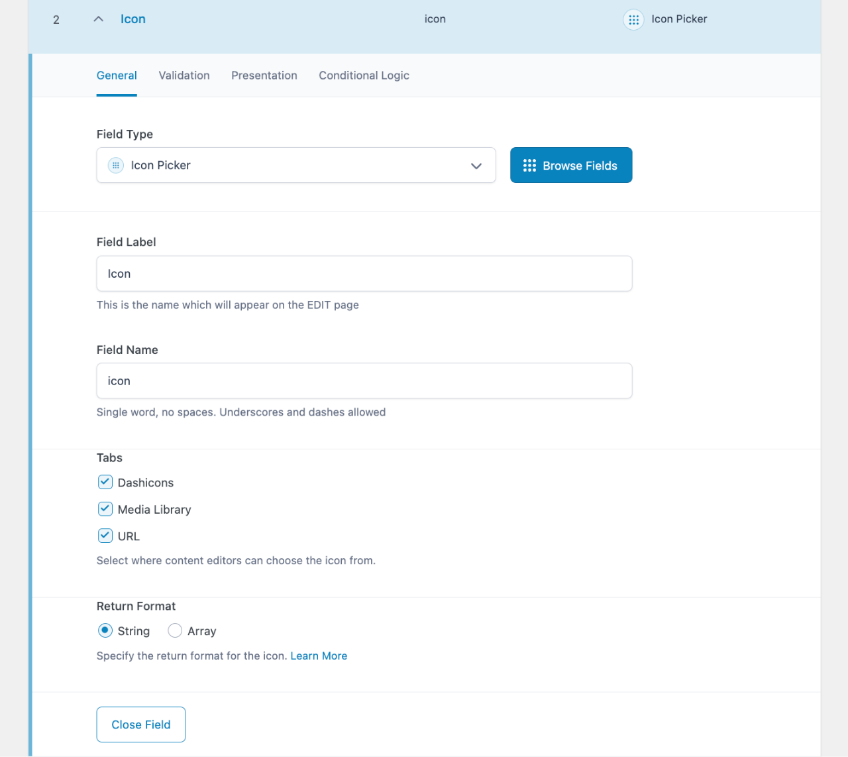Choose Array as the return format
This screenshot has width=848, height=757.
click(x=175, y=630)
